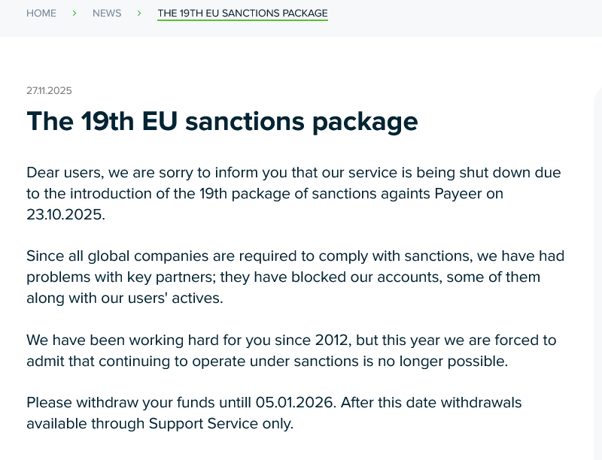
Task: Open the NEWS breadcrumb link
Action: coord(107,14)
